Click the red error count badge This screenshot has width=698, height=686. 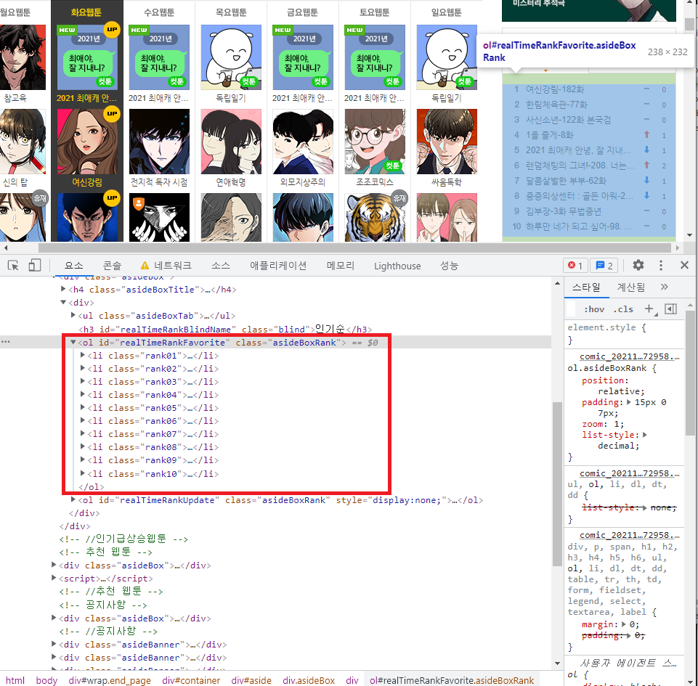click(575, 266)
